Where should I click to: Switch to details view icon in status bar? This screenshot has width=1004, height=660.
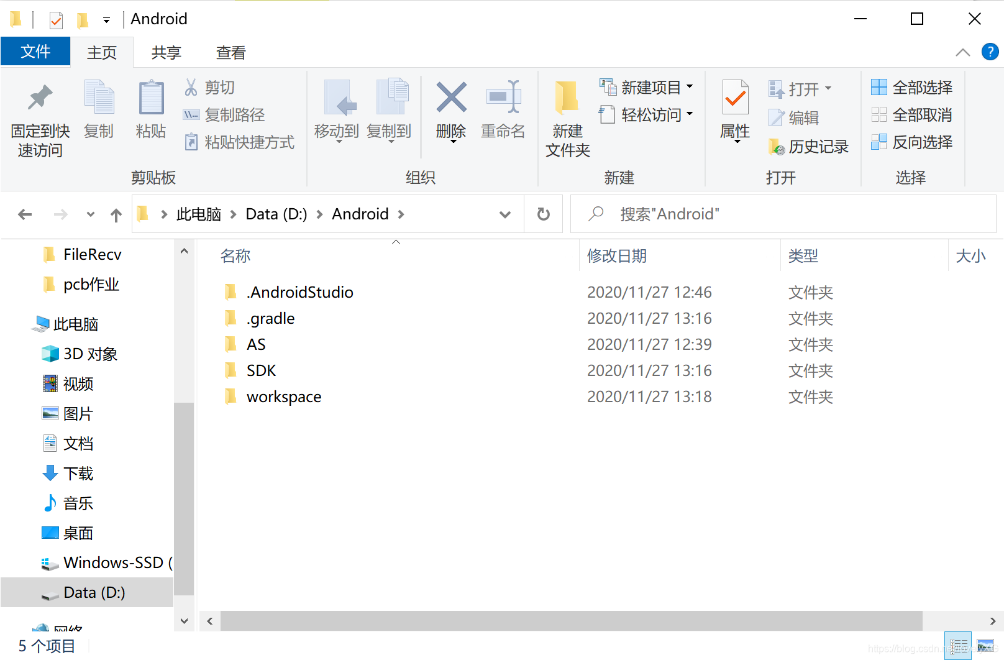tap(958, 646)
